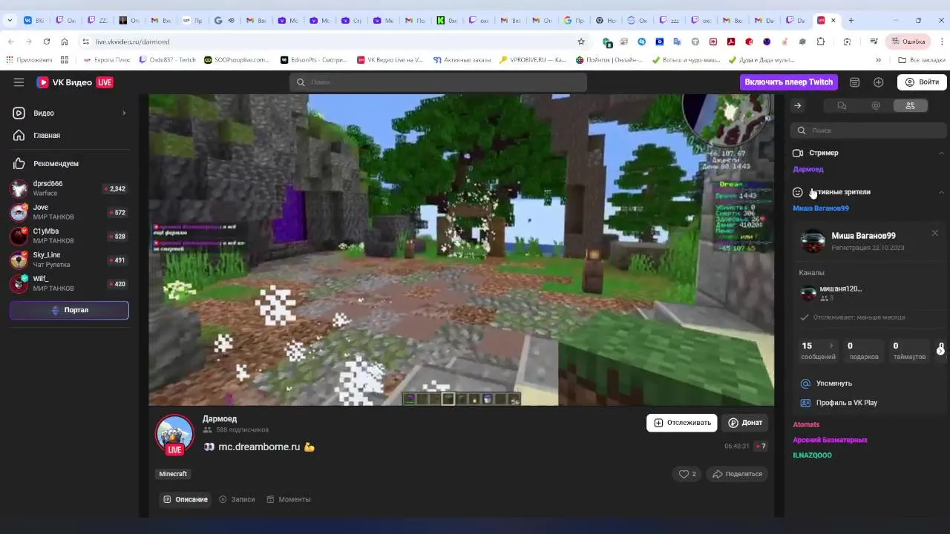Close the Миша Ваганов99 profile card
Viewport: 950px width, 534px height.
click(934, 233)
